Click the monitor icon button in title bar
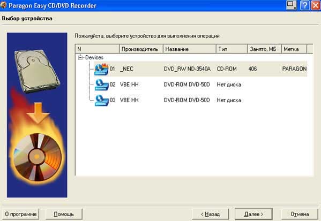 (x=292, y=5)
